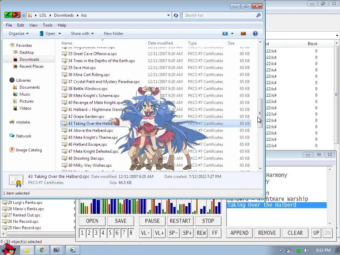Click the OPEN button in player

coord(92,221)
